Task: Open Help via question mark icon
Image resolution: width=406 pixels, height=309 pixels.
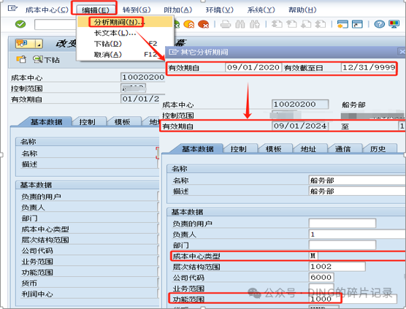Action: tap(379, 24)
